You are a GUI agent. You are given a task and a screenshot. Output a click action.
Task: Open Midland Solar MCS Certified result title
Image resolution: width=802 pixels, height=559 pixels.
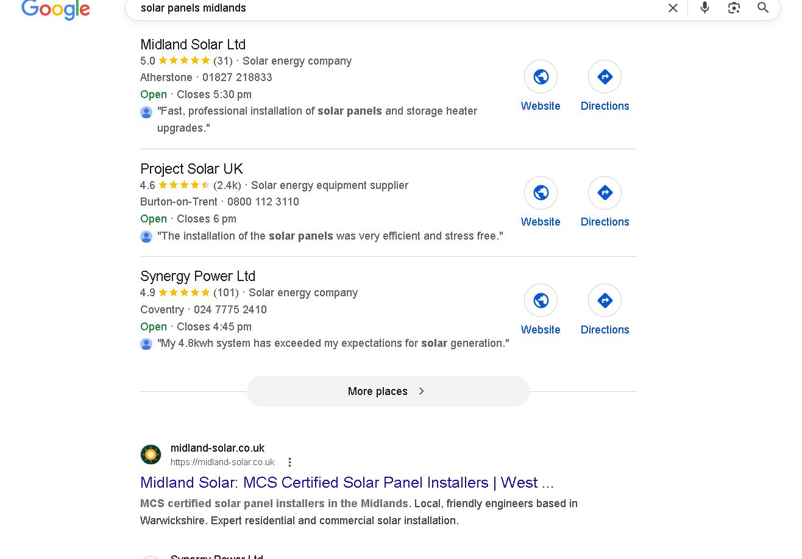347,483
